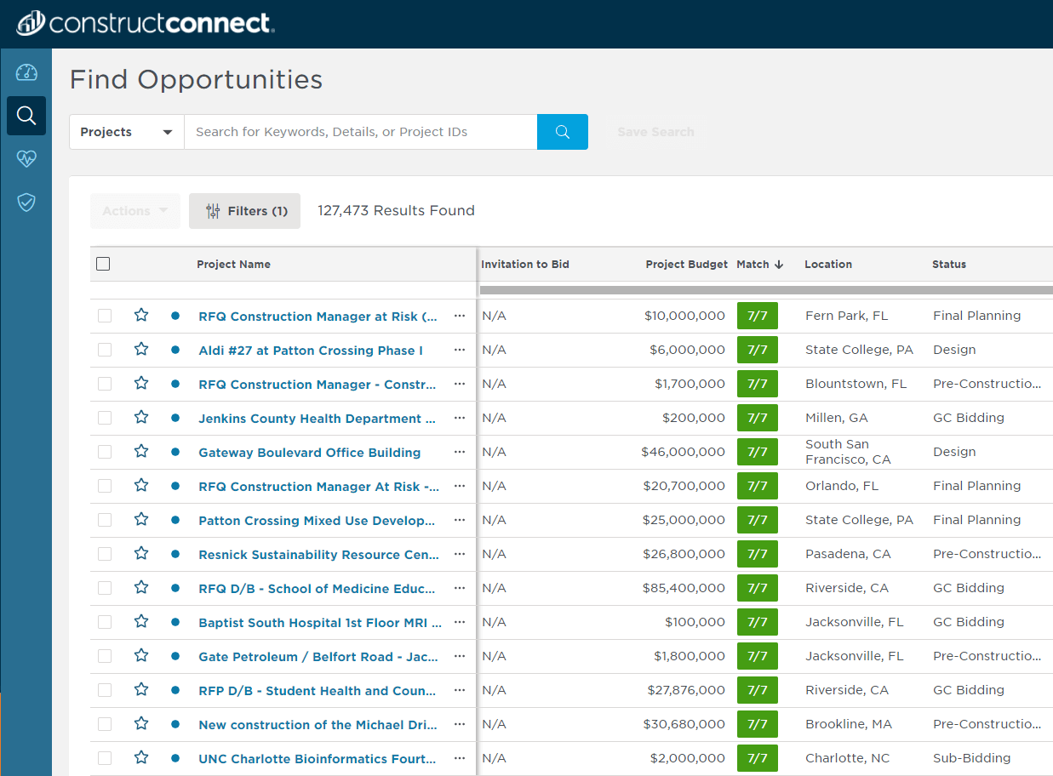Open the Projects search type dropdown
1053x776 pixels.
[126, 132]
